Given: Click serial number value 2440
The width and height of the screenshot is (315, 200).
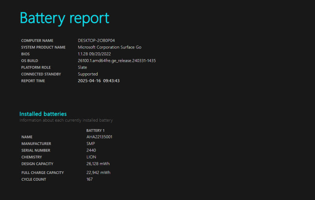Looking at the screenshot, I should (x=91, y=150).
